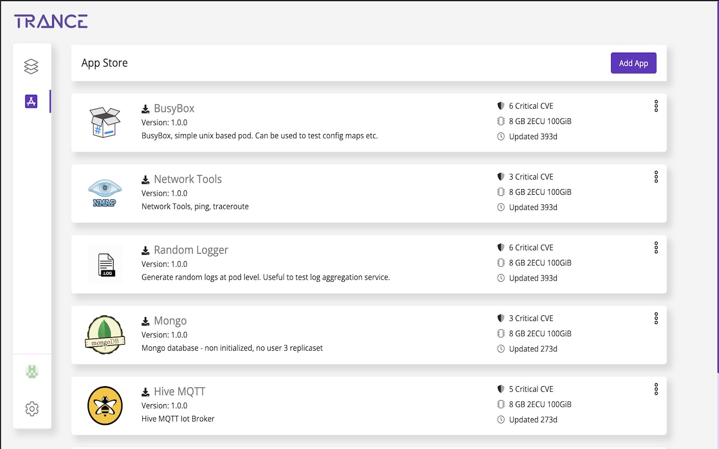Click Random Logger download install icon
The image size is (719, 449).
coord(145,250)
